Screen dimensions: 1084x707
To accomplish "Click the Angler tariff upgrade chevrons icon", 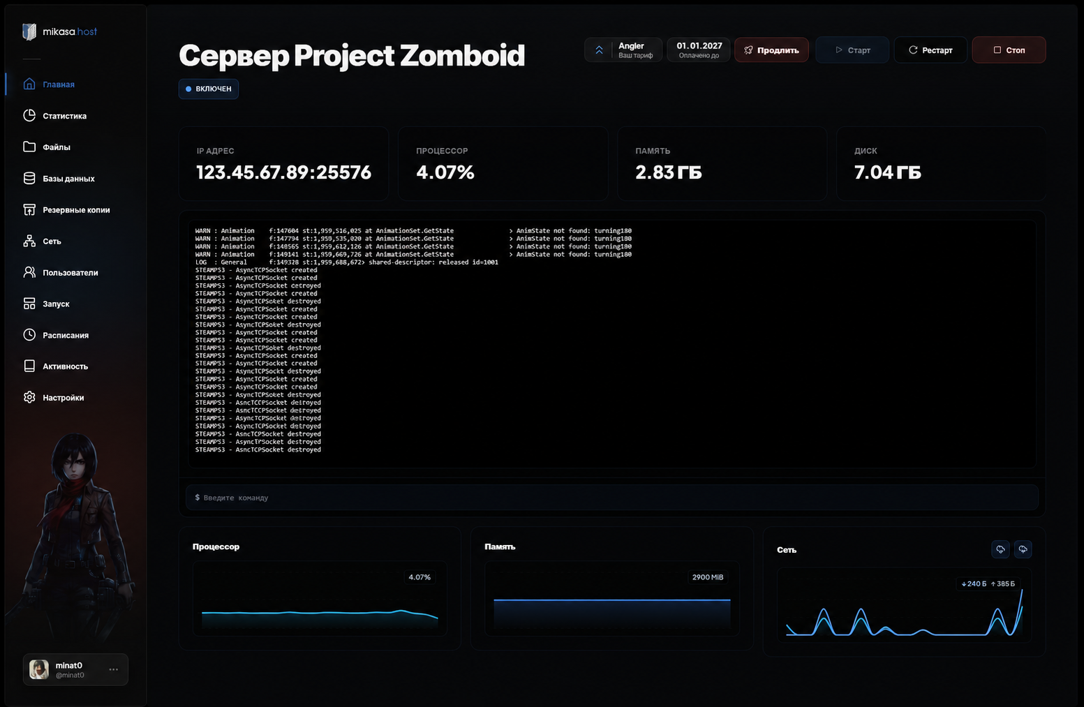I will click(x=599, y=50).
